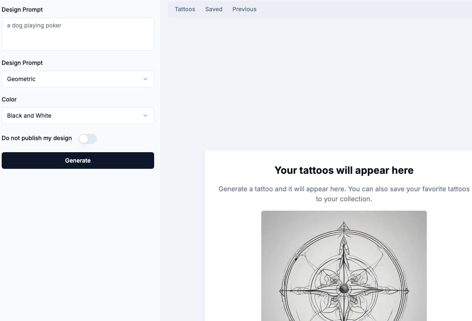Expand the Black and White color dropdown

click(78, 116)
